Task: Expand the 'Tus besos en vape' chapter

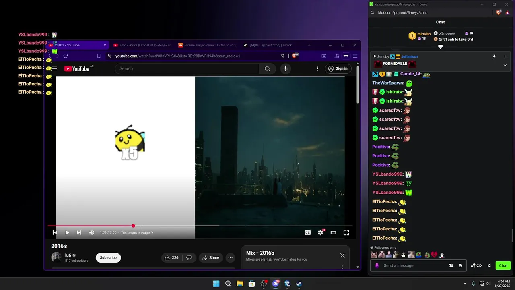Action: pyautogui.click(x=137, y=232)
